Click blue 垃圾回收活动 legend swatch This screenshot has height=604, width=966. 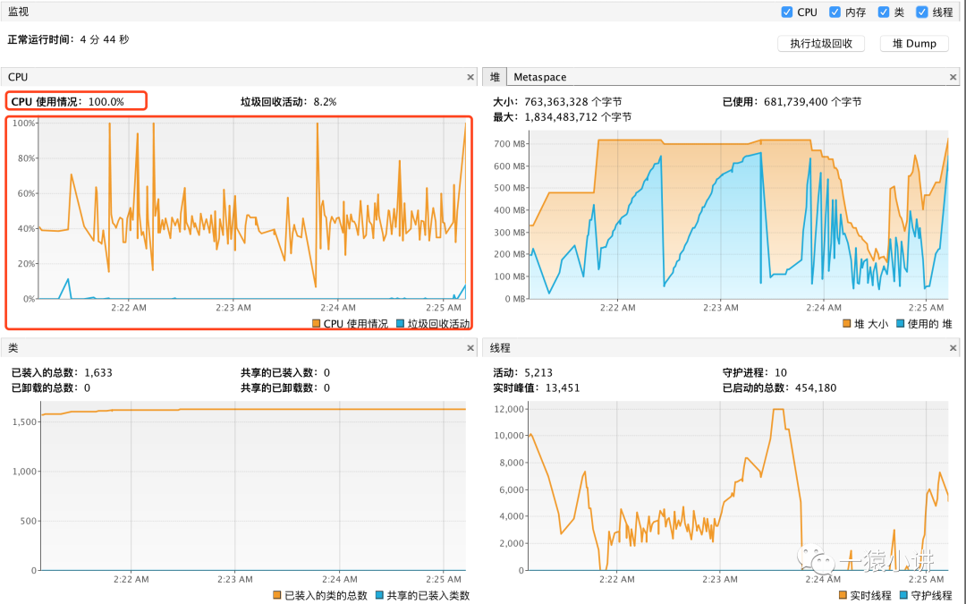click(x=401, y=324)
